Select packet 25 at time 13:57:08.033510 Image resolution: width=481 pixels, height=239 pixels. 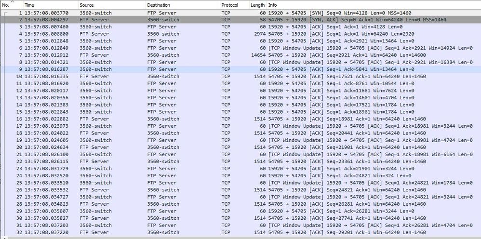pyautogui.click(x=241, y=183)
